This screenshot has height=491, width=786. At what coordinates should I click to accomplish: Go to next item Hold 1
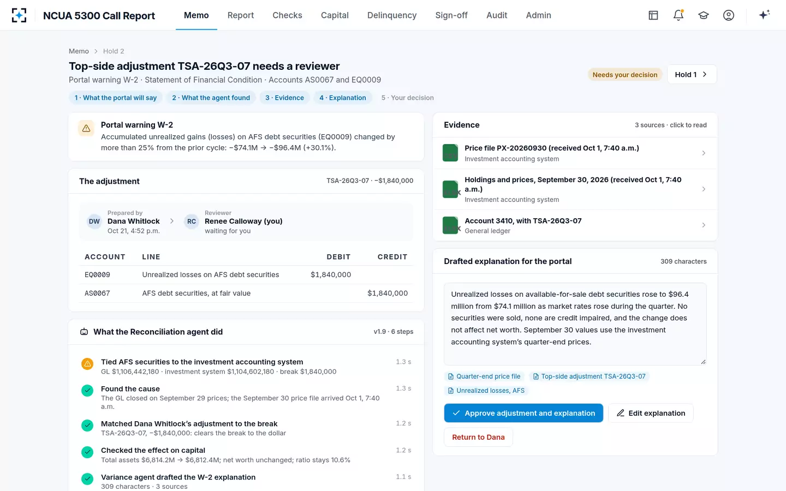pyautogui.click(x=692, y=75)
